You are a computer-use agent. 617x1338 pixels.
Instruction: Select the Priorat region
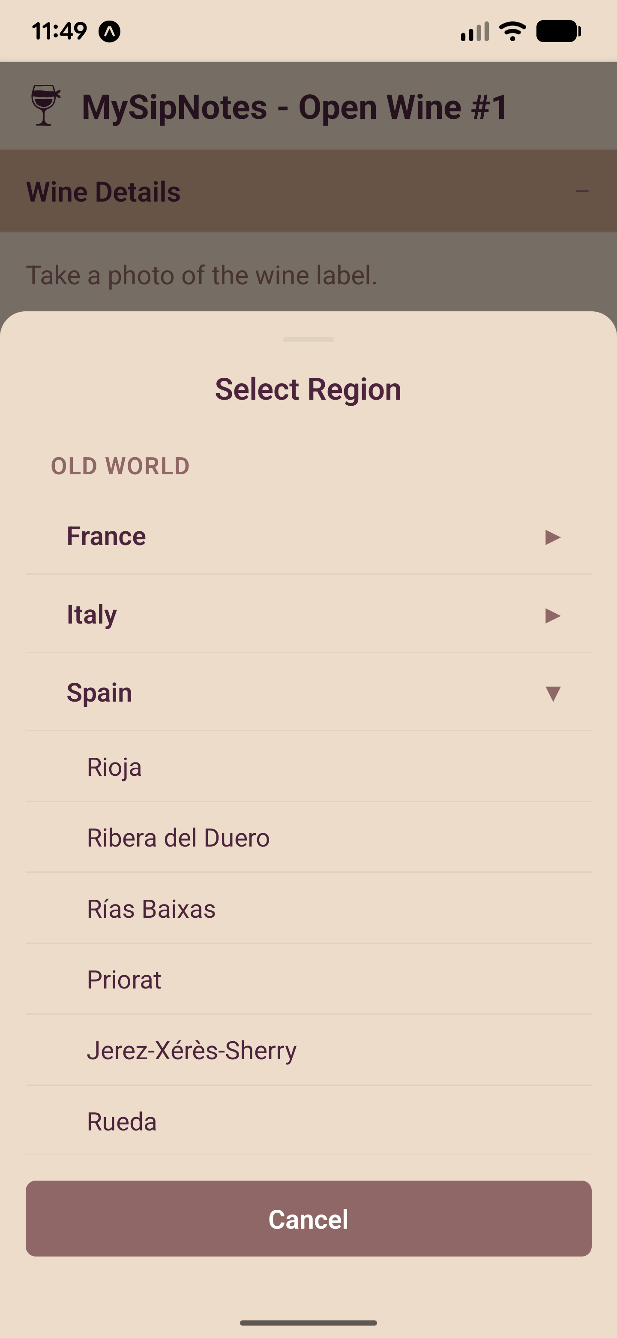(x=124, y=979)
